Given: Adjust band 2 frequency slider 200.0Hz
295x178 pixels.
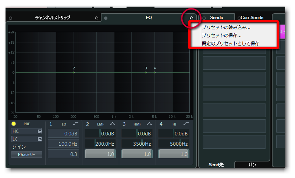Looking at the screenshot, I should click(100, 144).
